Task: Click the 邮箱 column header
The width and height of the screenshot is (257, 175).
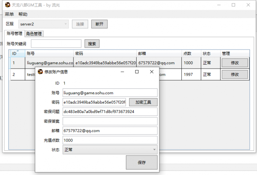Action: (159, 54)
